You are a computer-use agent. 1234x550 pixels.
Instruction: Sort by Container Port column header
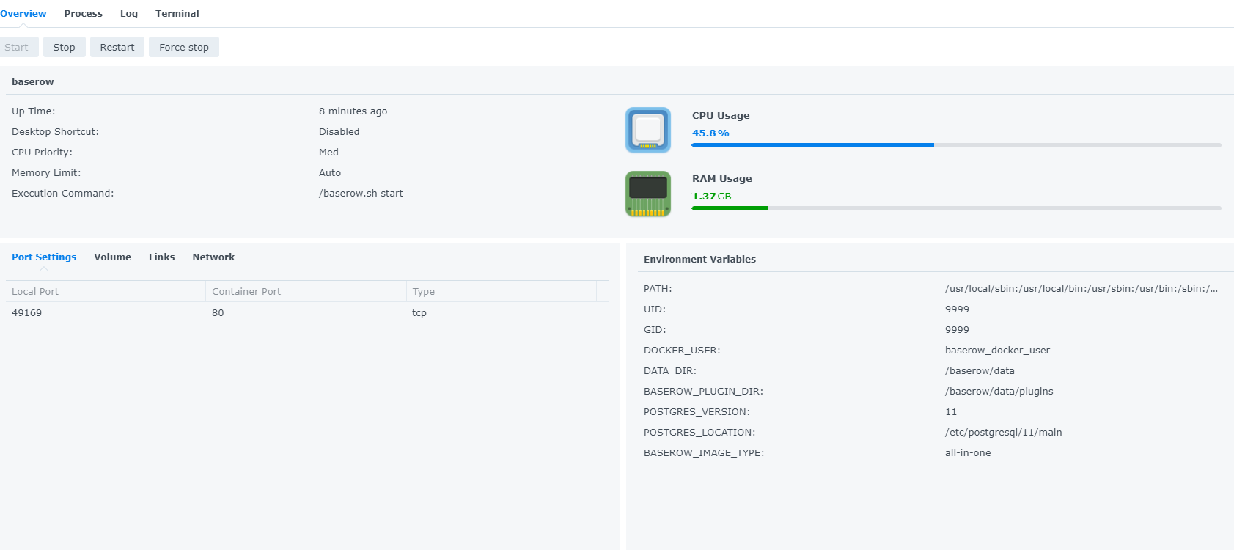[306, 291]
